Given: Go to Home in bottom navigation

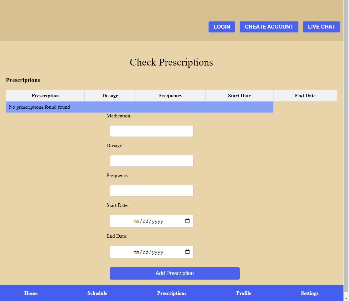Looking at the screenshot, I should (x=31, y=293).
